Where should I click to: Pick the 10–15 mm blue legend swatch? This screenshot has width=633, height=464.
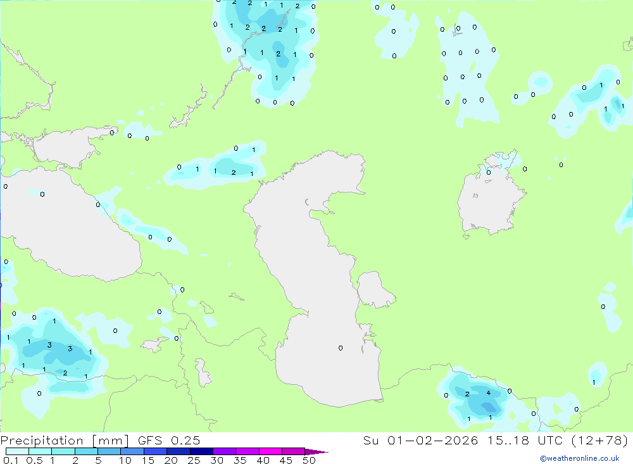[x=132, y=451]
